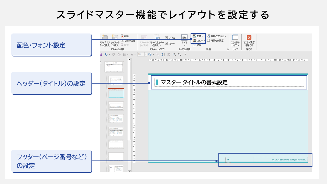Select slide master thumbnail number 1
Screen dimensions: 327x184
pos(114,67)
